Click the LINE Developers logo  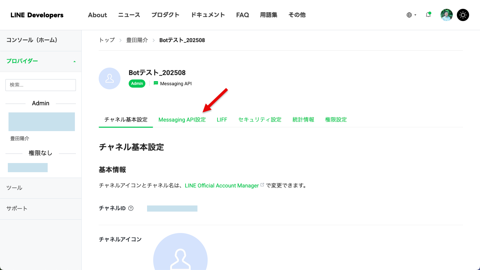click(37, 15)
